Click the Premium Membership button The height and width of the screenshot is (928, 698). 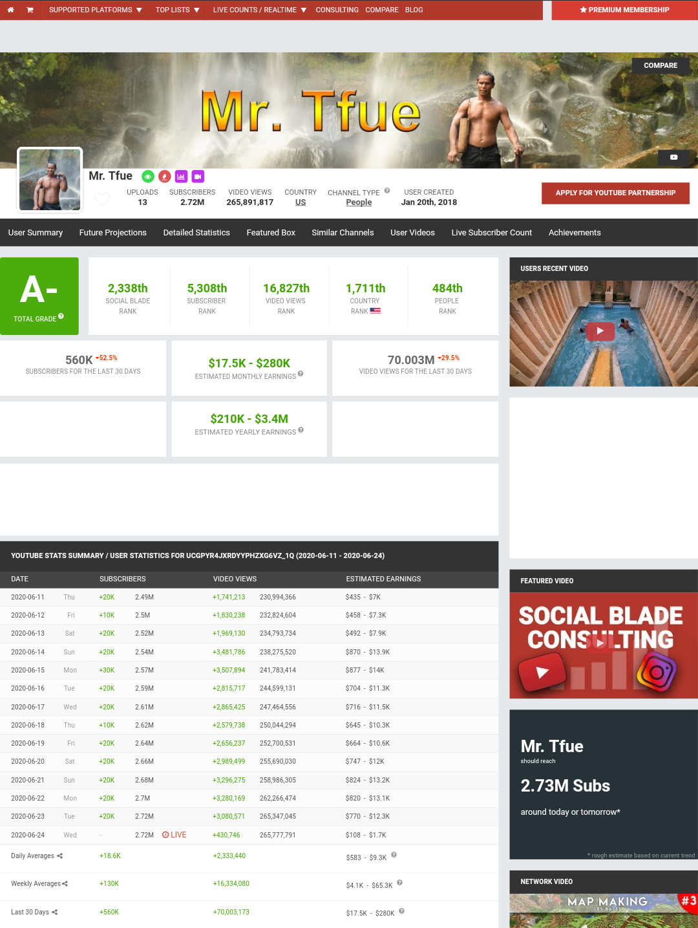coord(625,10)
